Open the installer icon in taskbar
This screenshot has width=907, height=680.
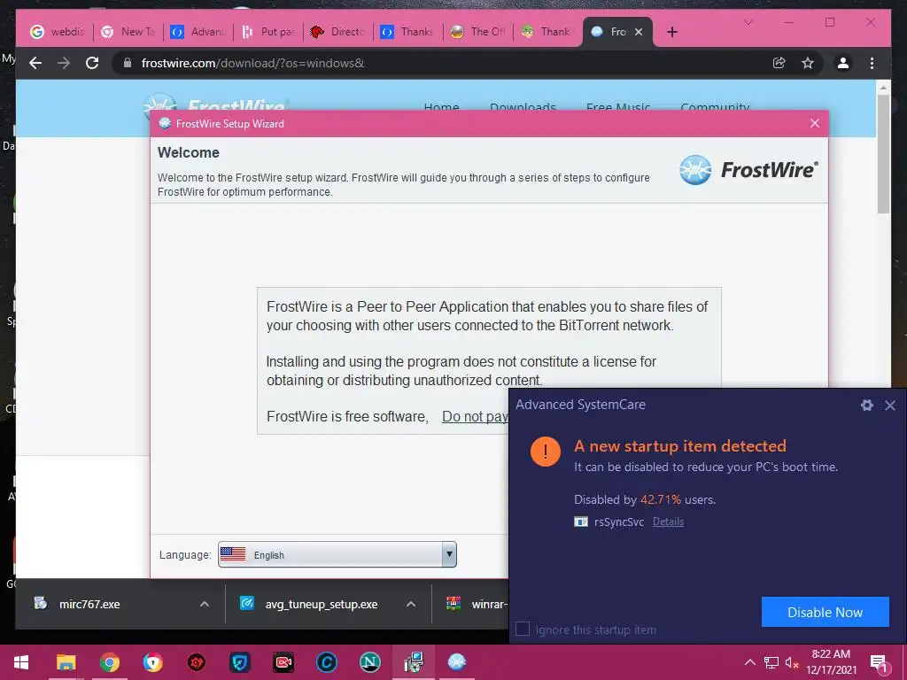pos(414,662)
